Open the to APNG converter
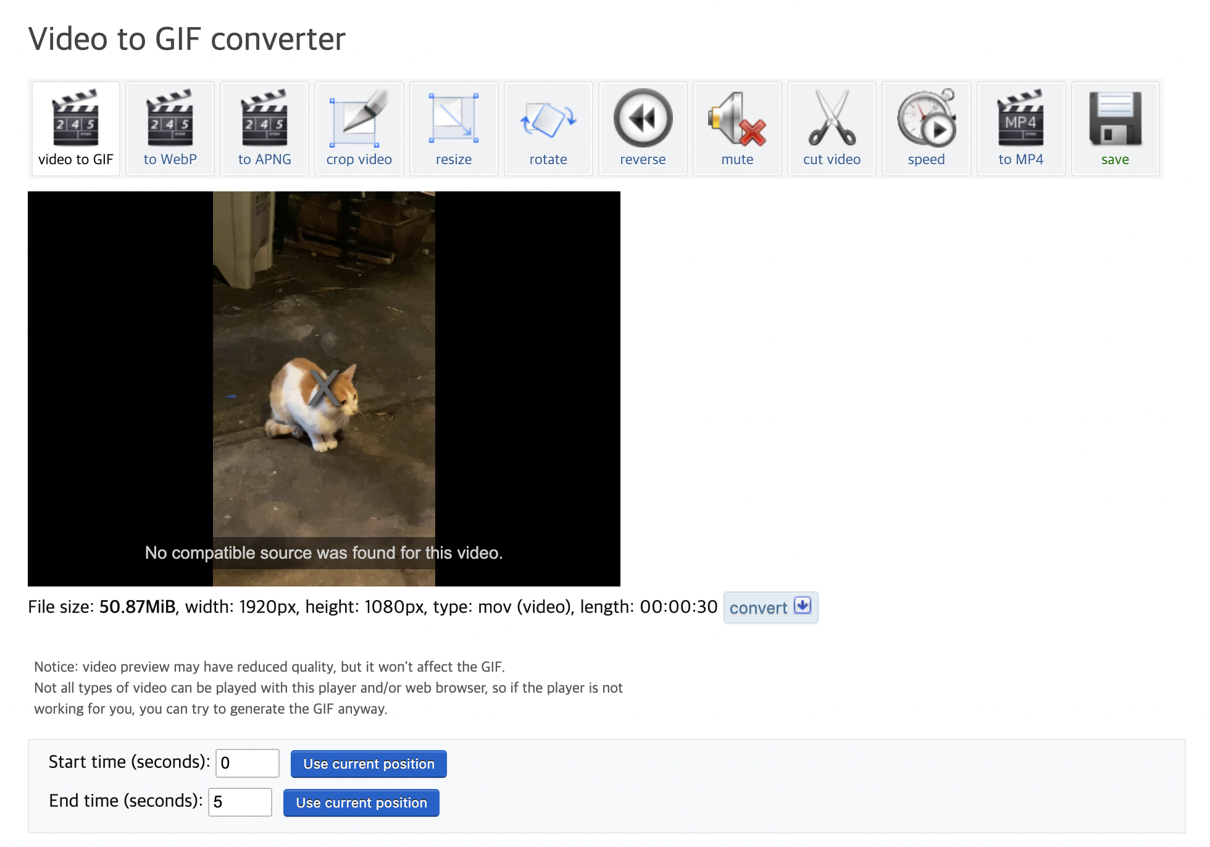The height and width of the screenshot is (847, 1210). pos(264,128)
